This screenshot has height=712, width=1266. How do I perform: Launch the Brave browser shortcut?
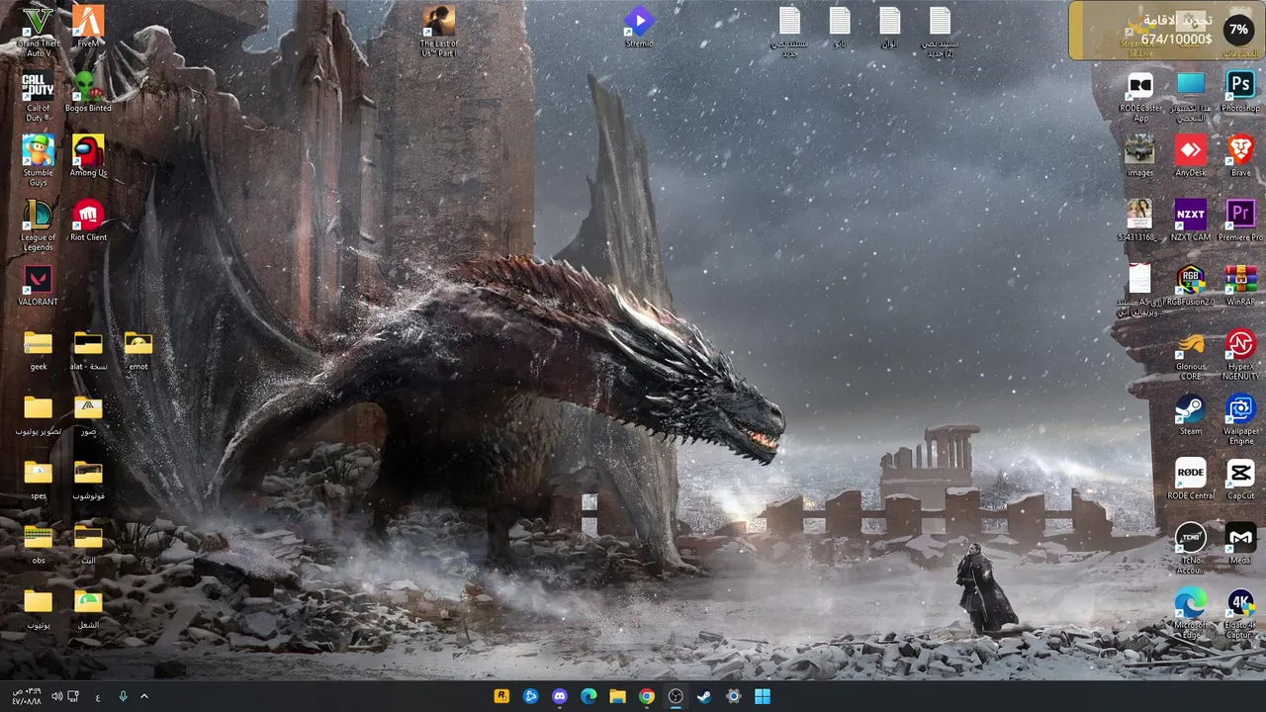click(1240, 155)
